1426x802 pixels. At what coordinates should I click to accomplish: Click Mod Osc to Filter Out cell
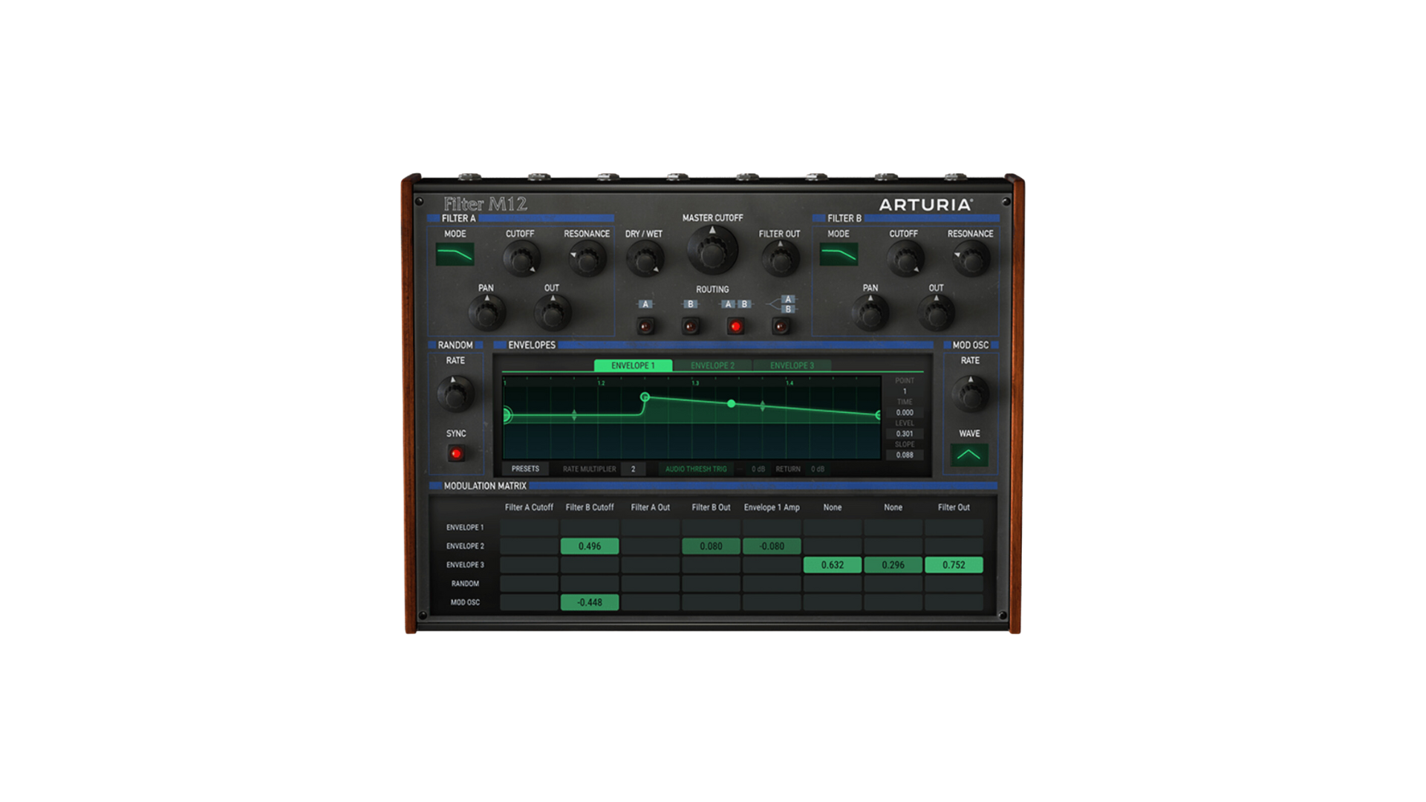pyautogui.click(x=954, y=602)
